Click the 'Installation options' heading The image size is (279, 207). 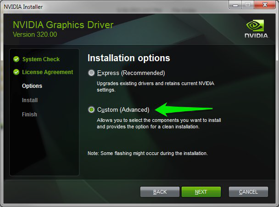[x=129, y=58]
